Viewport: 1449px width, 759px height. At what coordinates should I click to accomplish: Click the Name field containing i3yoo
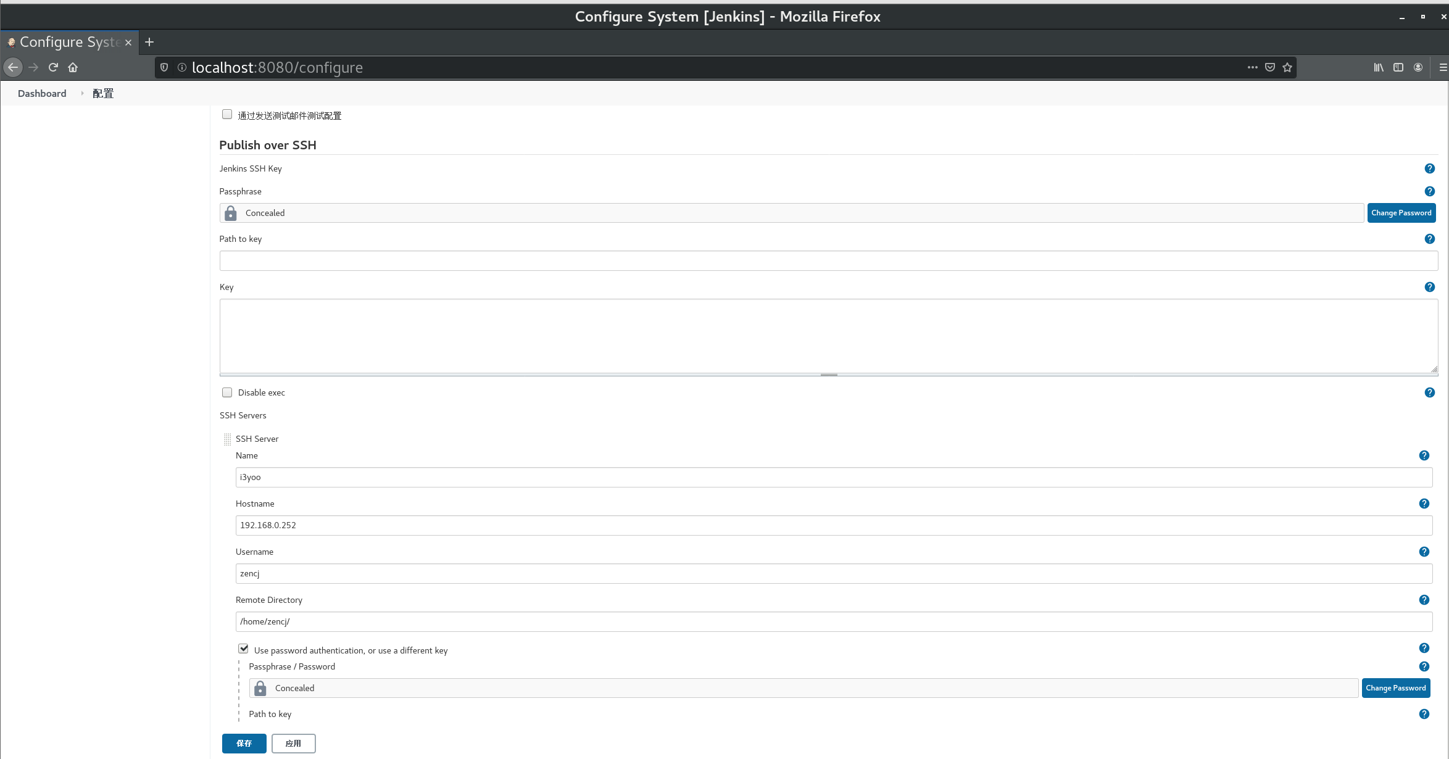834,477
